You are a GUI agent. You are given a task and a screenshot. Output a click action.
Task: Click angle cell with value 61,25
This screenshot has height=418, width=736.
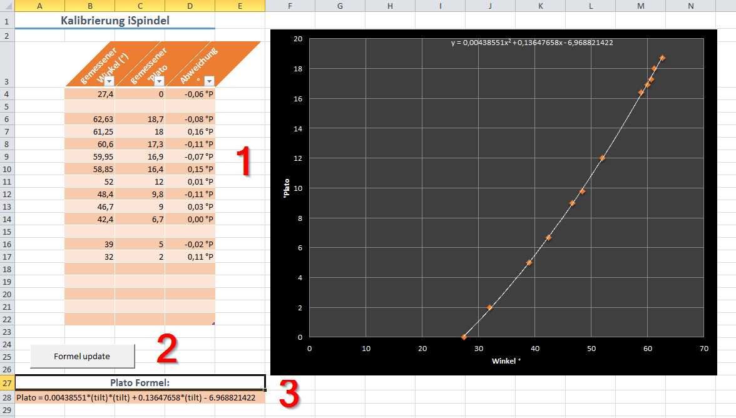pos(89,131)
